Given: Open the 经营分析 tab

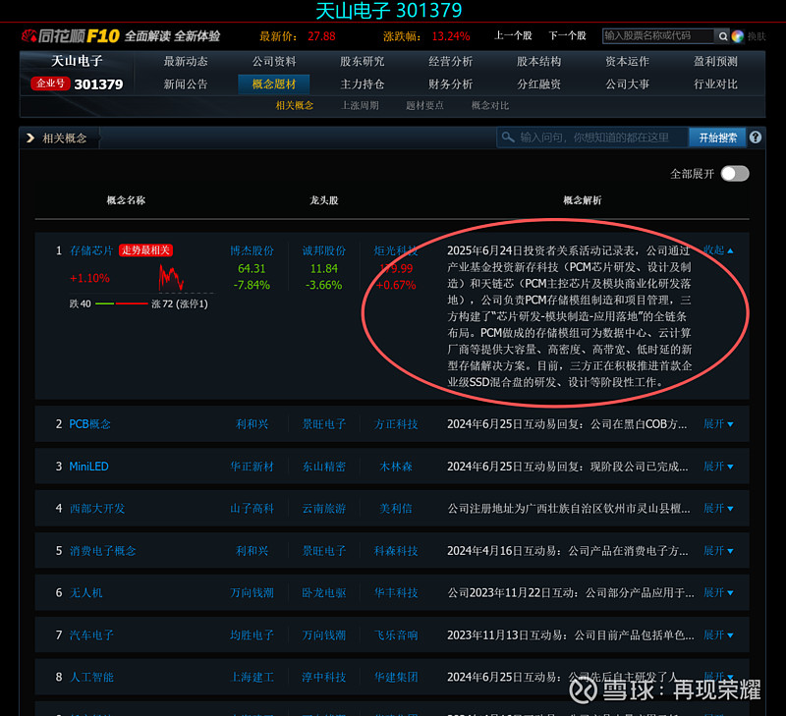Looking at the screenshot, I should [450, 61].
